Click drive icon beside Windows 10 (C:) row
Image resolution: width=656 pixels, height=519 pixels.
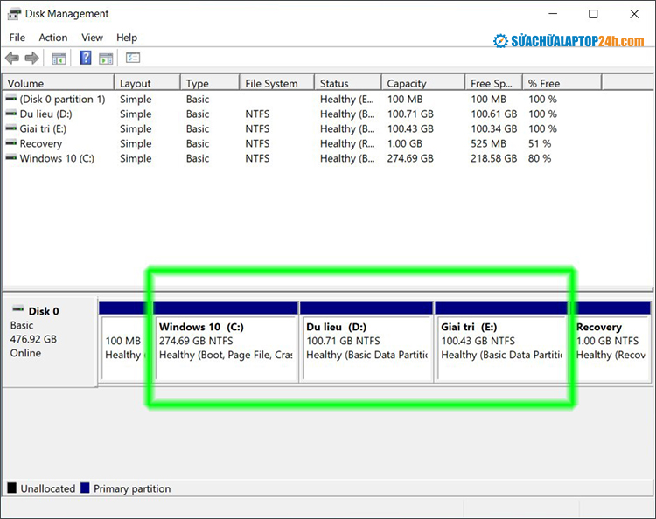pyautogui.click(x=11, y=157)
